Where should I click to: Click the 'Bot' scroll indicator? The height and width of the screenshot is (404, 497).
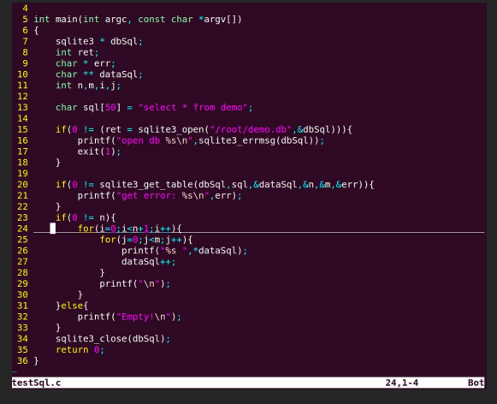(x=476, y=383)
